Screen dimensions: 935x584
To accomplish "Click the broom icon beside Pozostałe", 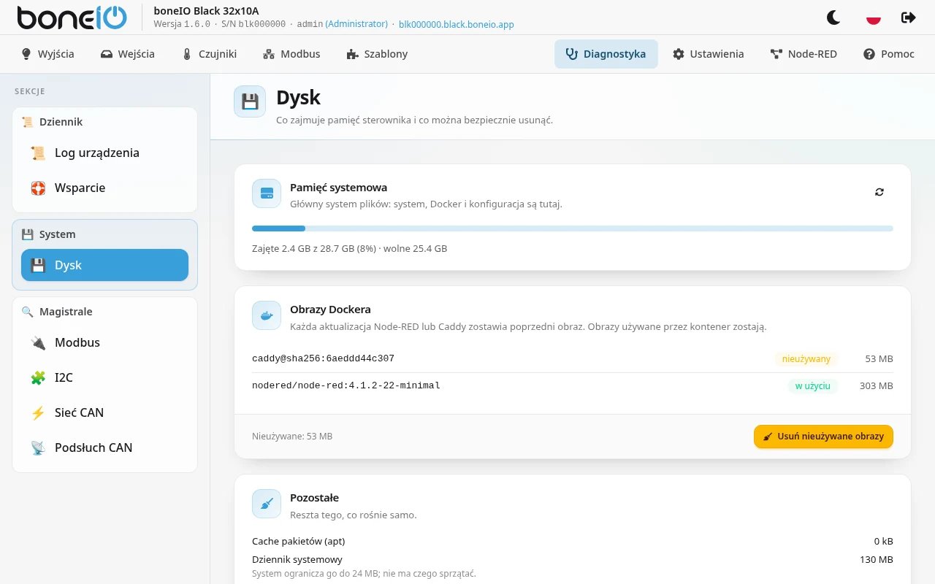I will point(267,504).
